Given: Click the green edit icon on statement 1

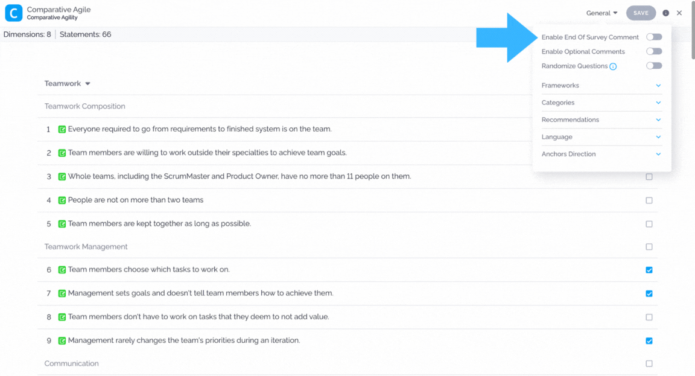Looking at the screenshot, I should click(x=62, y=130).
